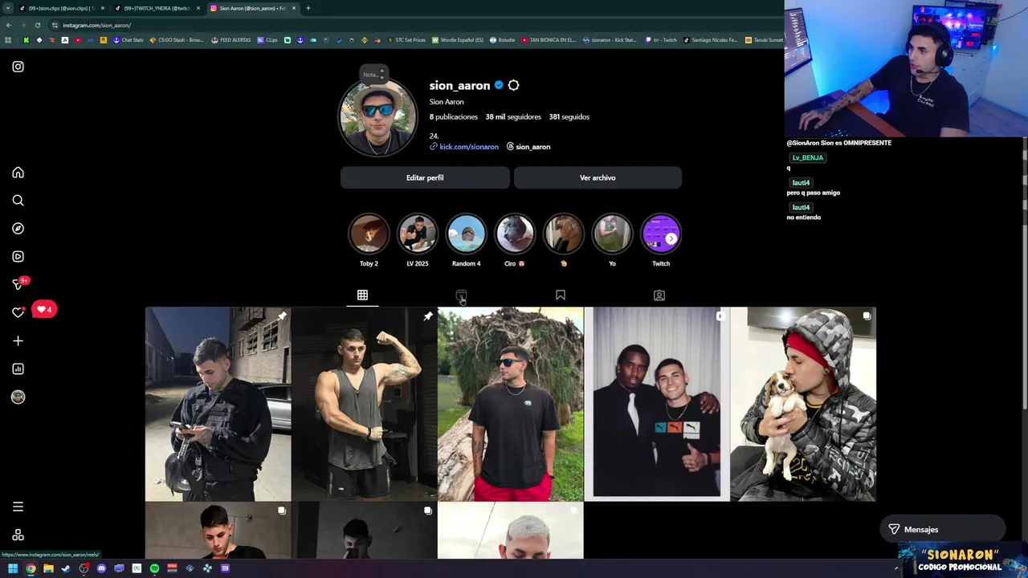Open the Yo story highlight
The height and width of the screenshot is (578, 1028).
612,234
